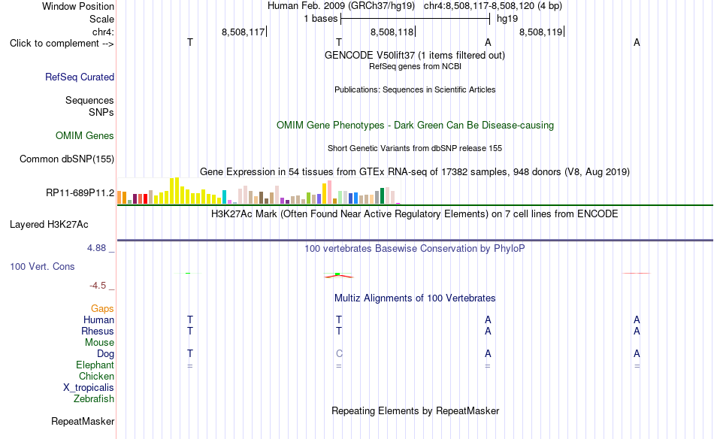Click the H3K27Ac Mark track title
Viewport: 714px width, 439px height.
point(415,214)
